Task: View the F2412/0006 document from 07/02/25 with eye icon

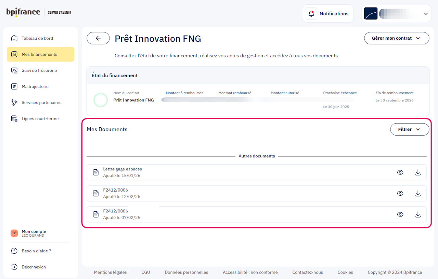Action: [x=400, y=214]
